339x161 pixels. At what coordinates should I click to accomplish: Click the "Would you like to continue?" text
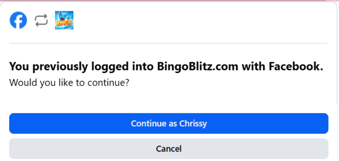click(x=69, y=83)
